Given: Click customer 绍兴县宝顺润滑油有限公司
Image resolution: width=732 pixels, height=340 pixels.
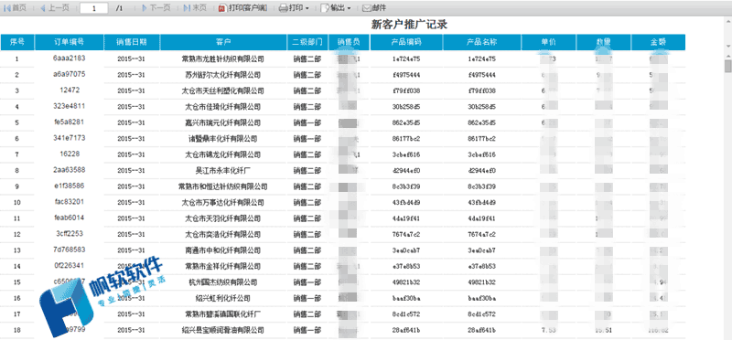Looking at the screenshot, I should pos(222,330).
